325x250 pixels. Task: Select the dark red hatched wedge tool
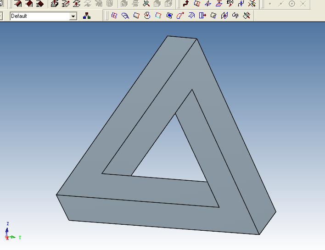coord(17,4)
